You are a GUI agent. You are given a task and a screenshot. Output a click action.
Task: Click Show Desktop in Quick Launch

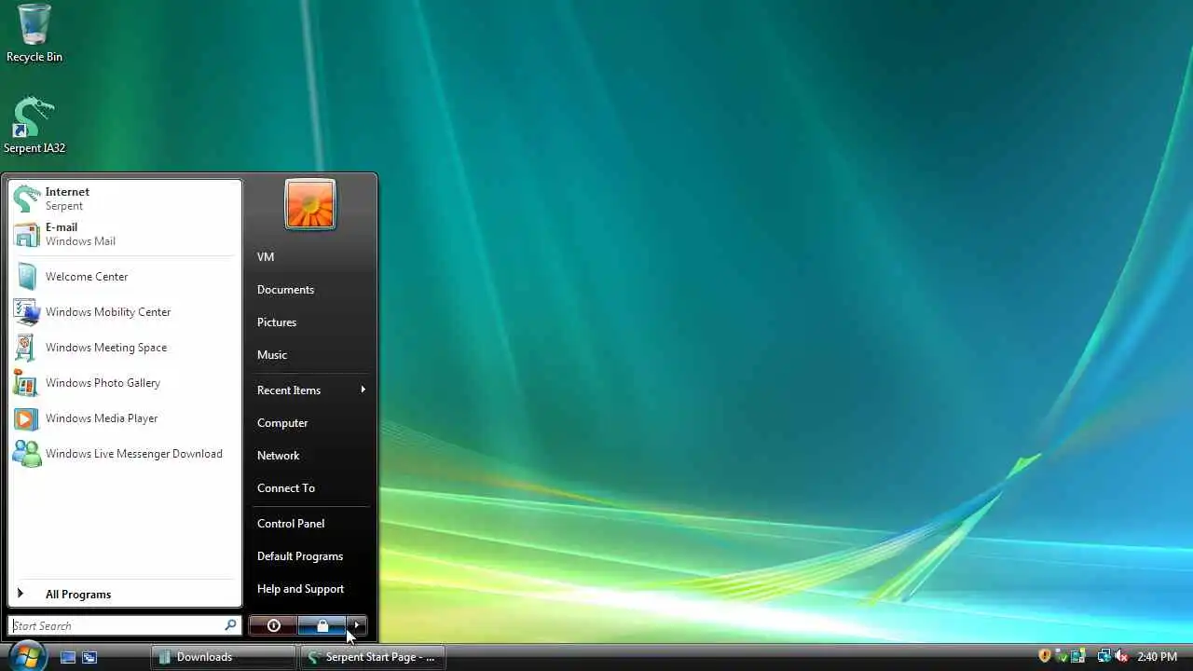(68, 657)
